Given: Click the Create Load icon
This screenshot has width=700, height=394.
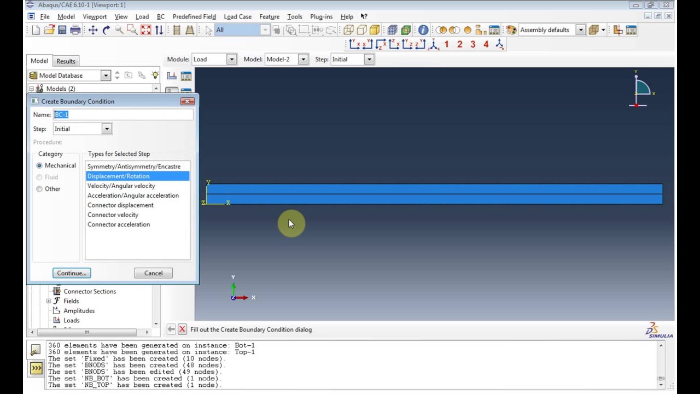Looking at the screenshot, I should tap(172, 76).
